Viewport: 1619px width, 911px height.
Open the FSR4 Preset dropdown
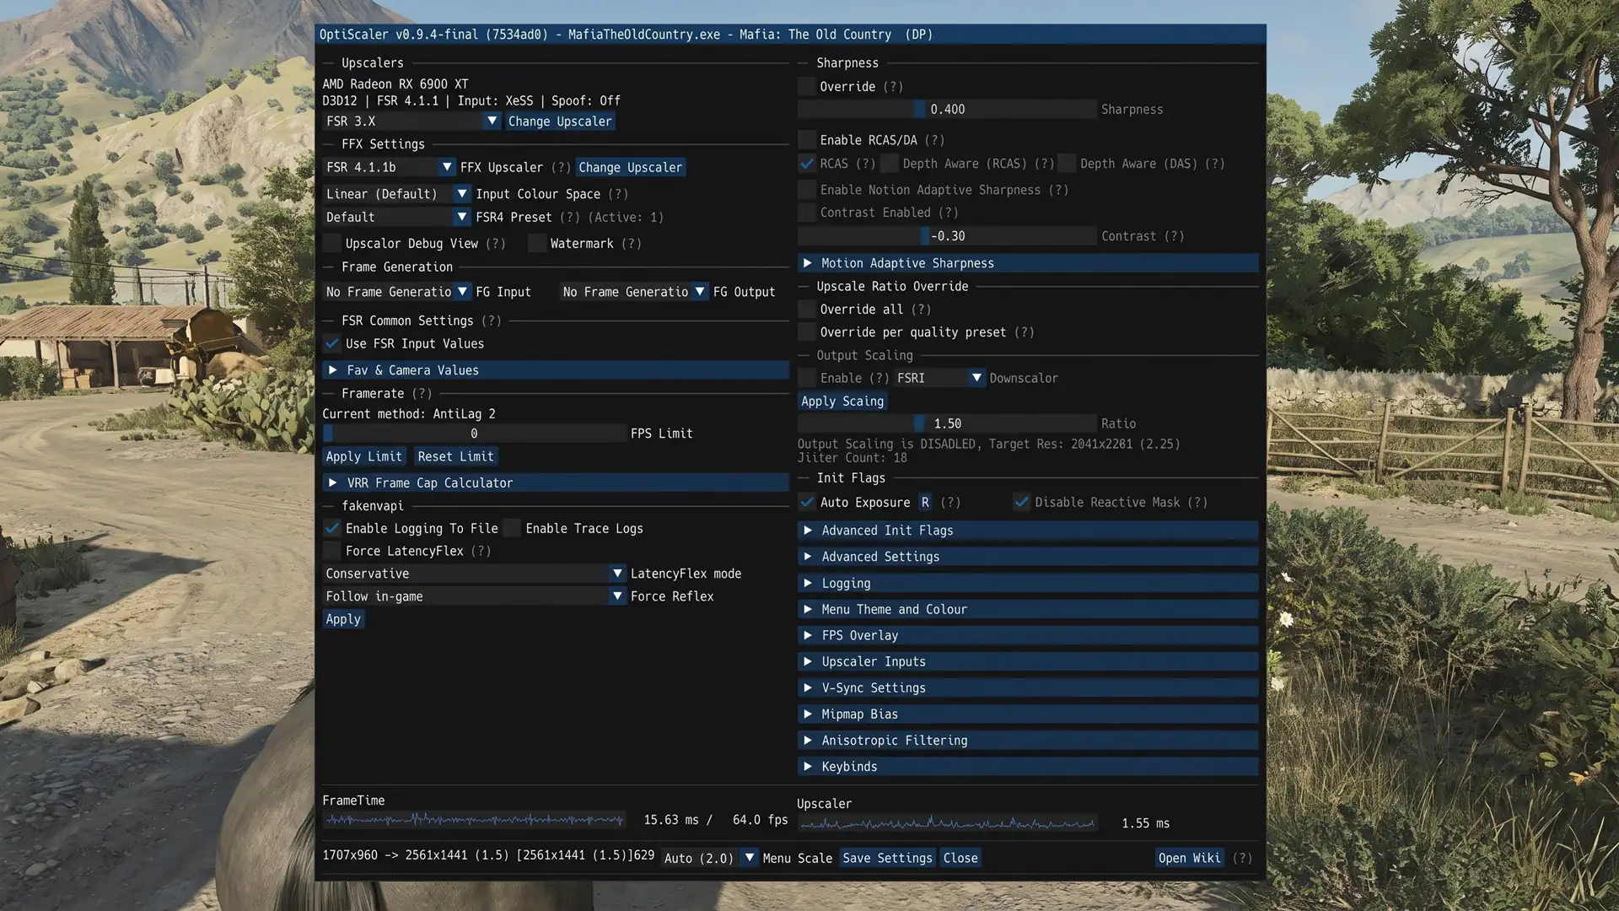pos(396,218)
